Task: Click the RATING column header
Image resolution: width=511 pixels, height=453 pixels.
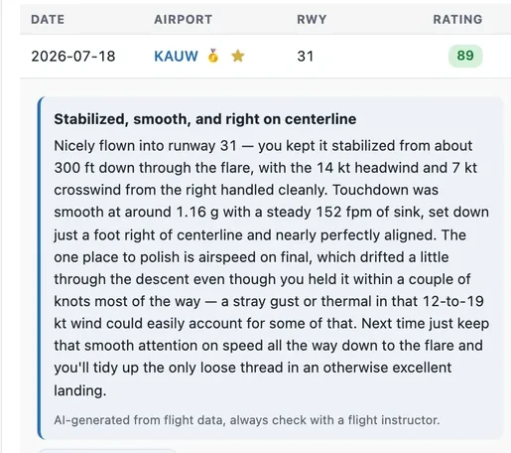Action: click(457, 19)
